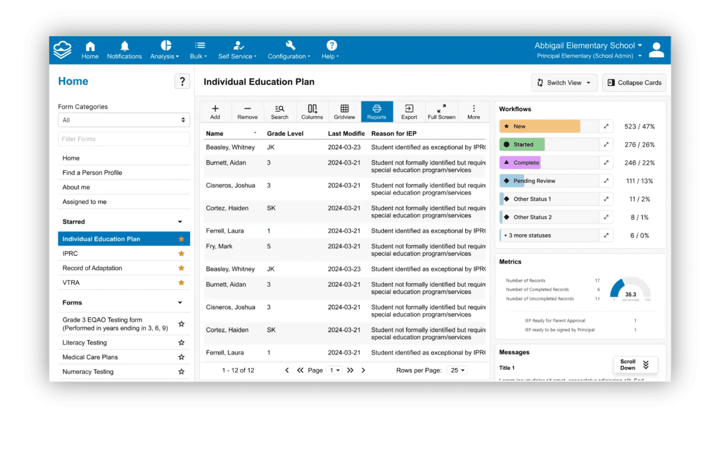This screenshot has width=716, height=472.
Task: Star the Numeracy Testing form
Action: click(182, 372)
